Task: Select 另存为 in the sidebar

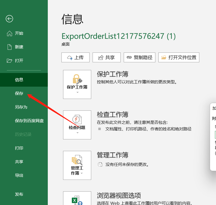Action: click(21, 107)
